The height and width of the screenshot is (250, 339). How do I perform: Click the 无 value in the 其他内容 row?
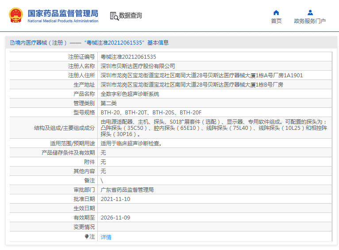pyautogui.click(x=103, y=171)
